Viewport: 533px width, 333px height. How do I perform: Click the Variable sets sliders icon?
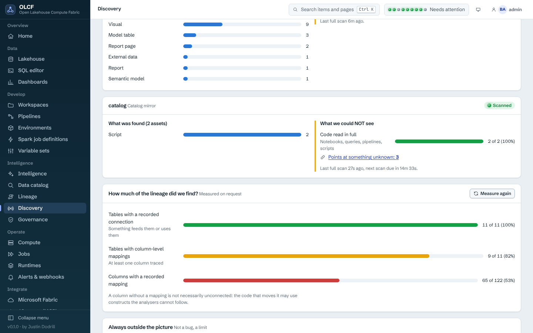click(x=11, y=151)
